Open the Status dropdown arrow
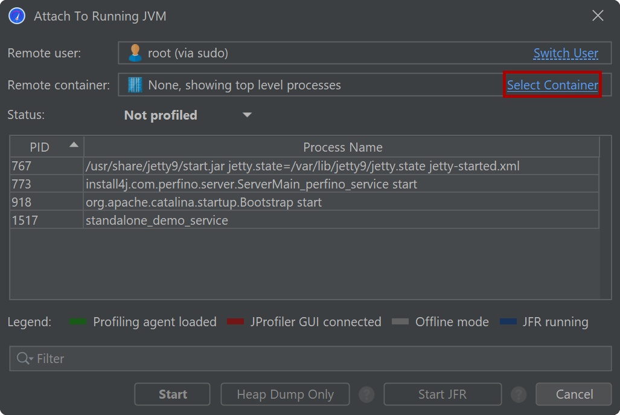 click(x=247, y=115)
